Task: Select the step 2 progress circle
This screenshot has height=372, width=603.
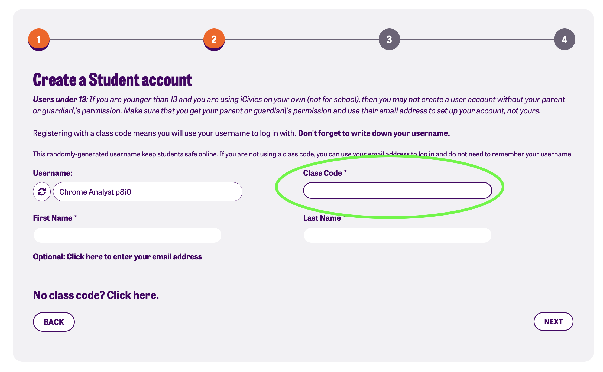Action: pos(214,39)
